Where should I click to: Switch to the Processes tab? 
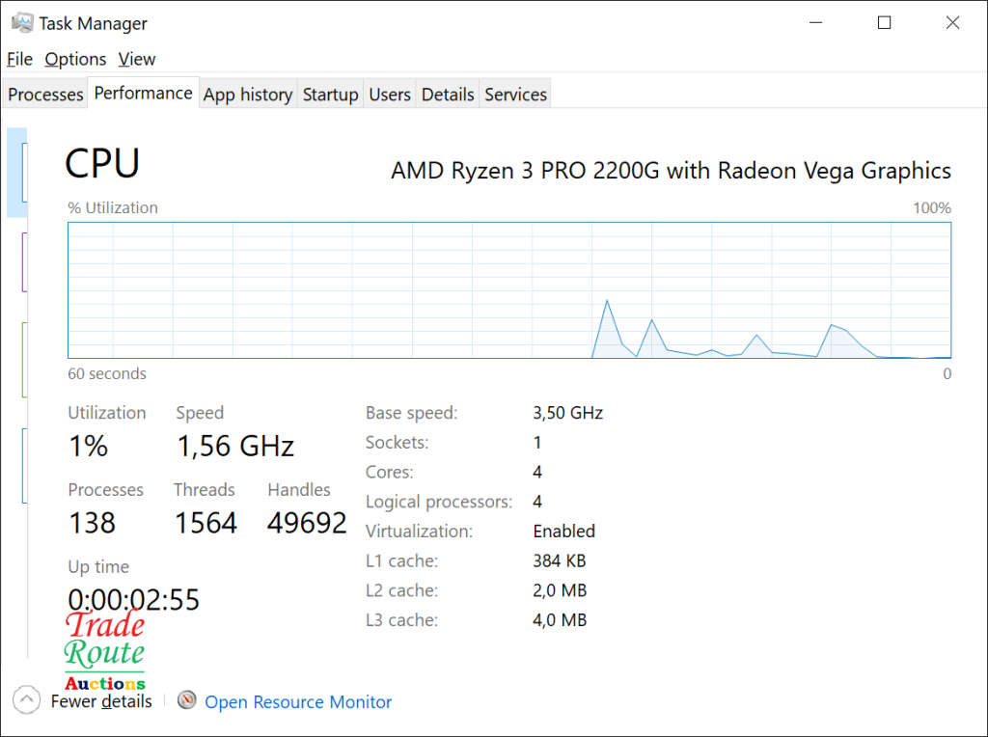point(44,94)
